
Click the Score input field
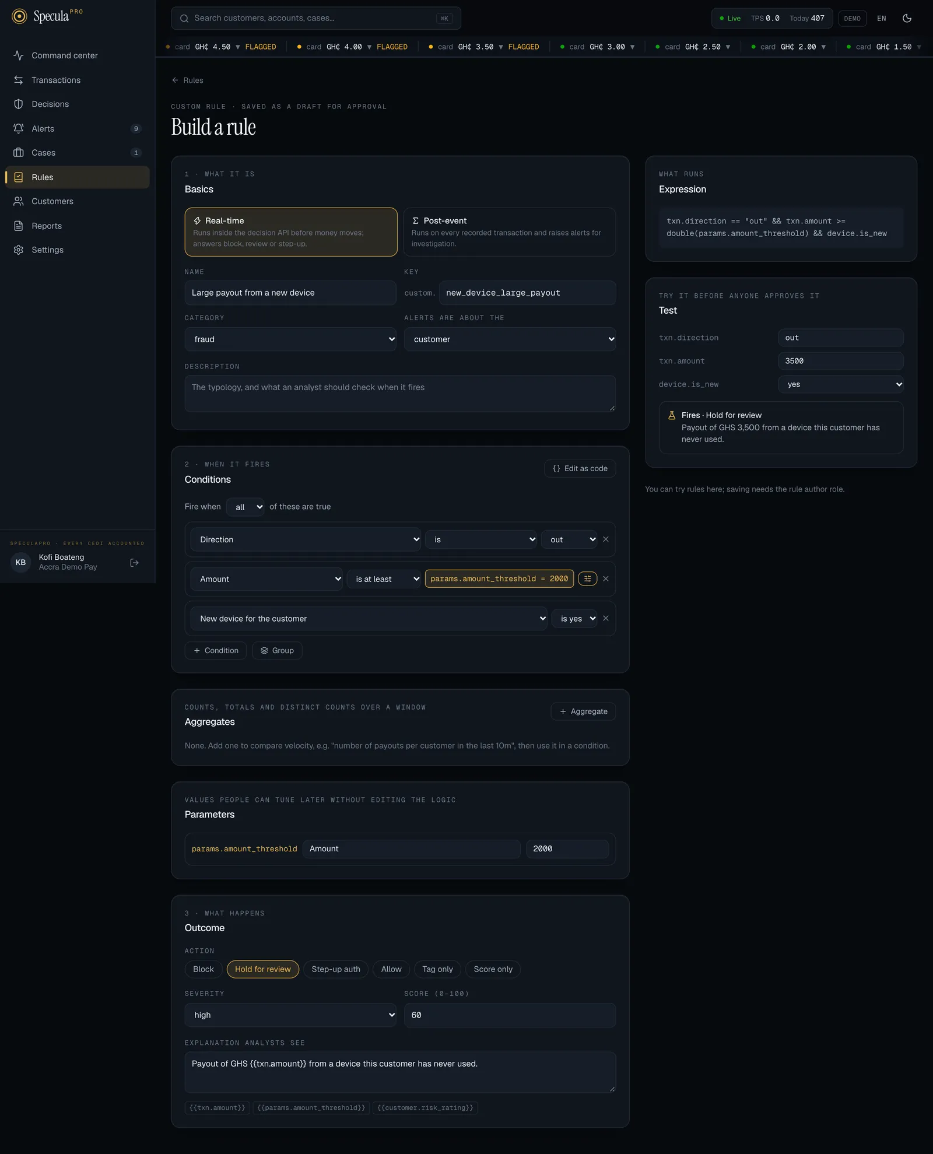510,1015
